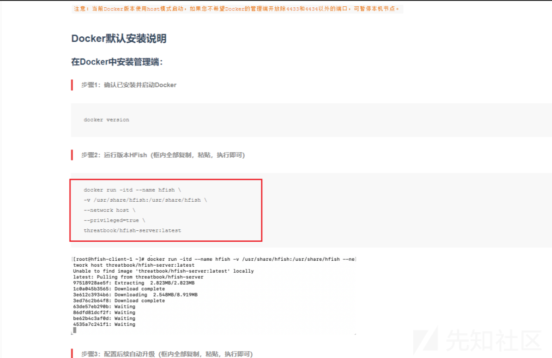Click terminal line "97518928ae5f: Extracting"
This screenshot has width=552, height=358.
pos(134,283)
